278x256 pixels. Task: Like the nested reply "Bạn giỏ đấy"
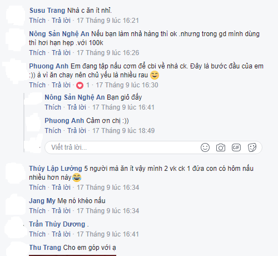[53, 107]
